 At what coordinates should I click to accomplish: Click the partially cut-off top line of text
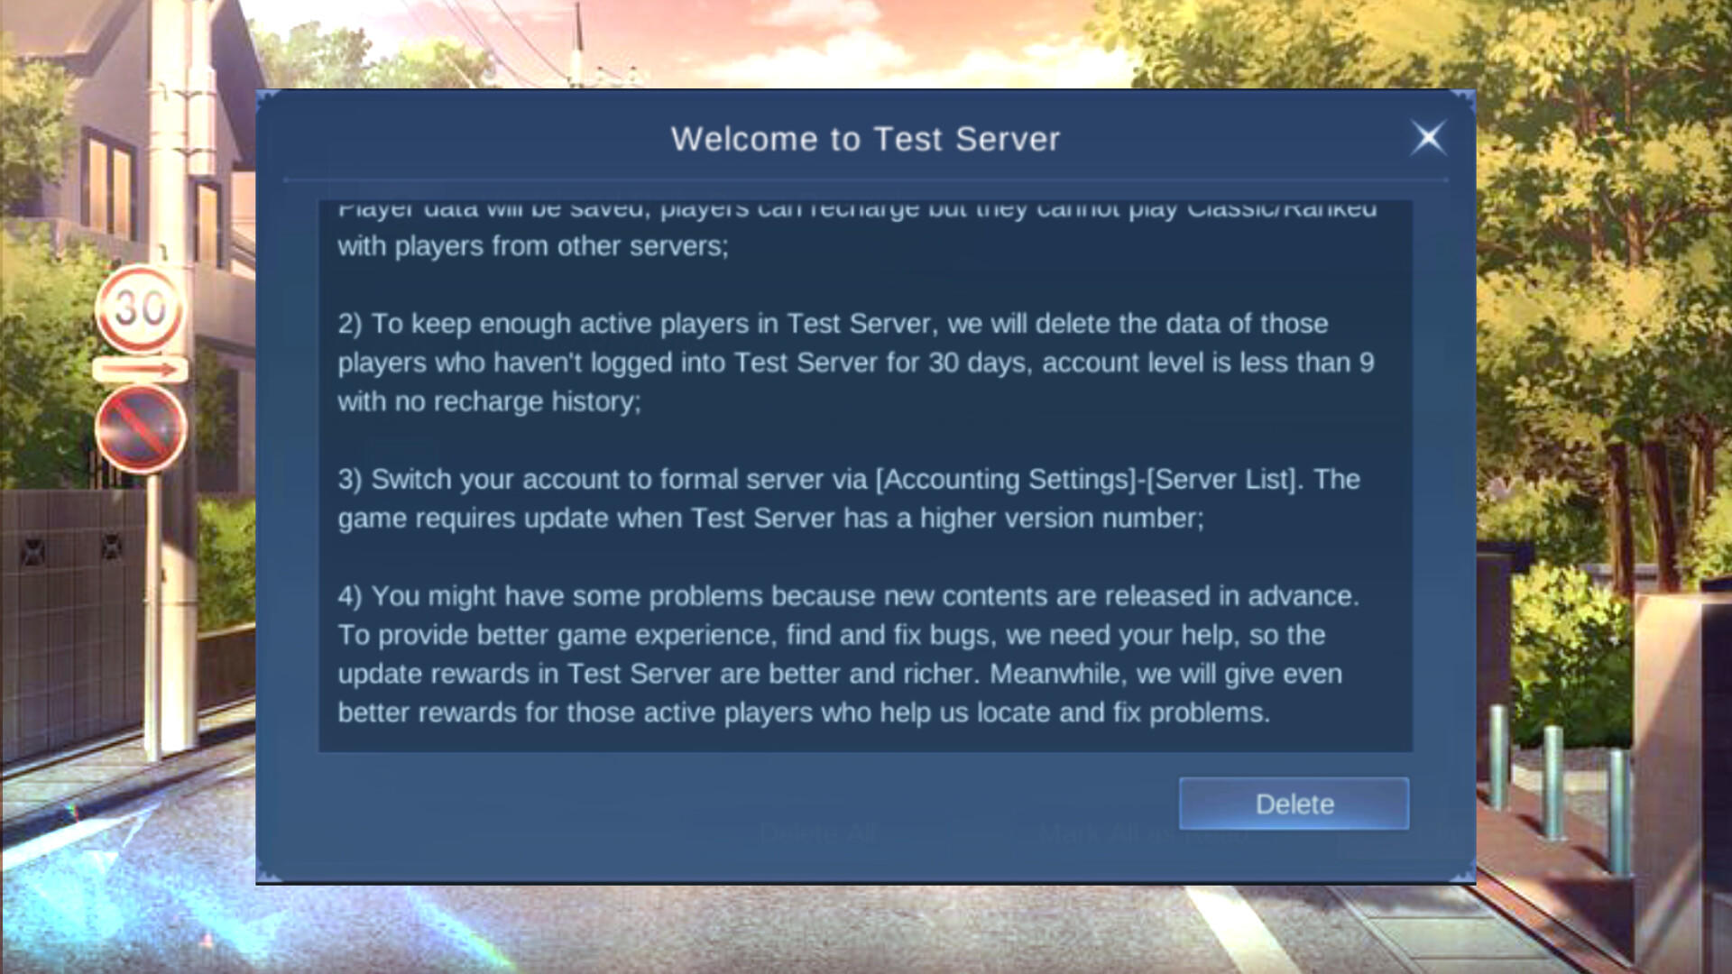pyautogui.click(x=857, y=210)
